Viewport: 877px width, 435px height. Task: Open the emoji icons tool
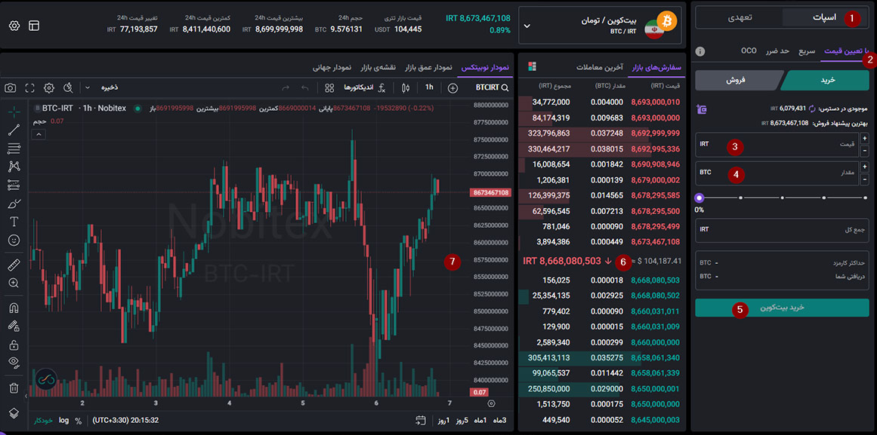14,240
